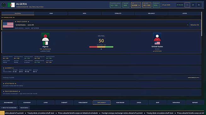Click the GDP $240B indicator box

136,5
